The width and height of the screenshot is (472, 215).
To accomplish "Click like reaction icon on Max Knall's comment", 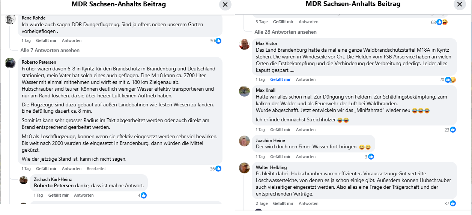I will coord(452,130).
